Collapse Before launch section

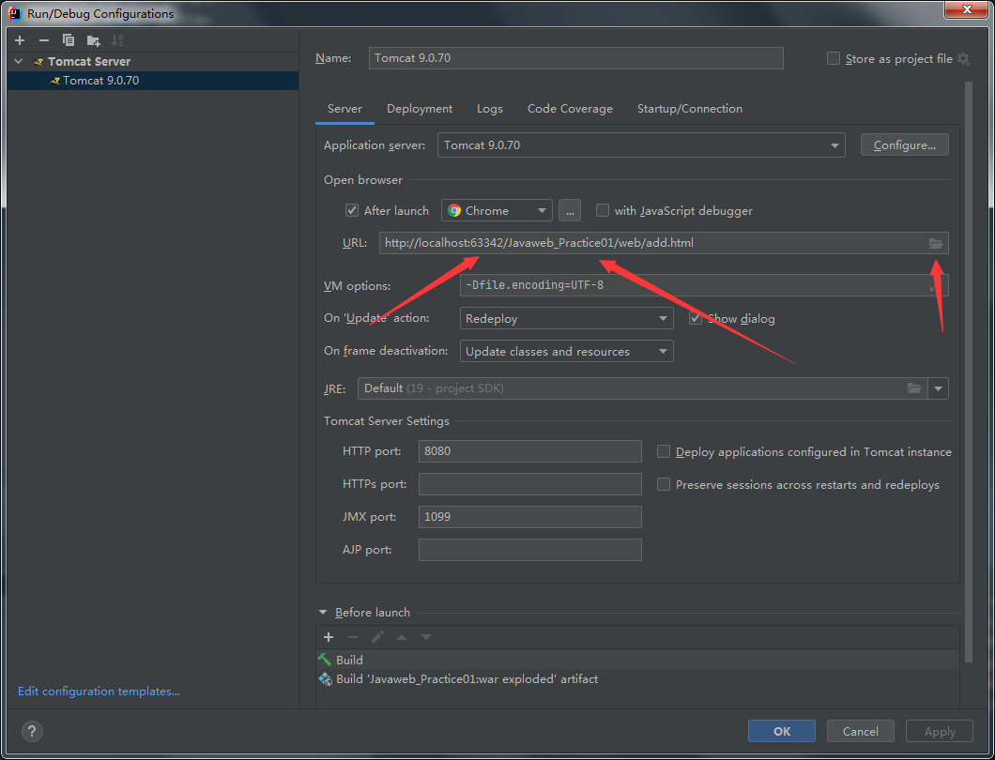pos(322,613)
